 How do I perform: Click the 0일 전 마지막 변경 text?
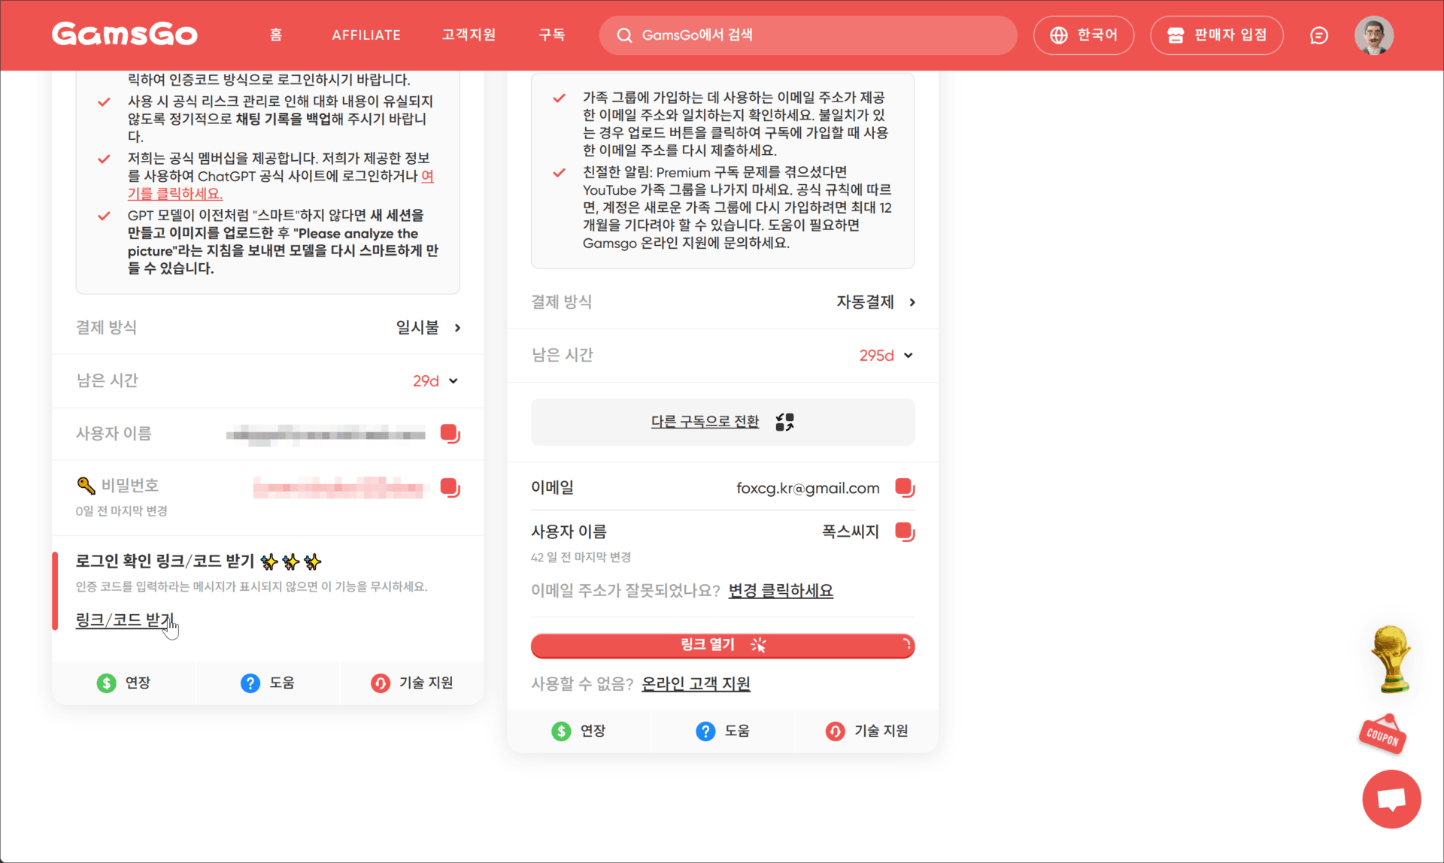[x=121, y=511]
